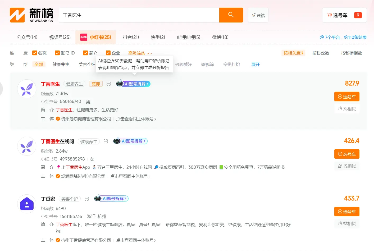Expand 展开 to show more category filters

pos(255,64)
